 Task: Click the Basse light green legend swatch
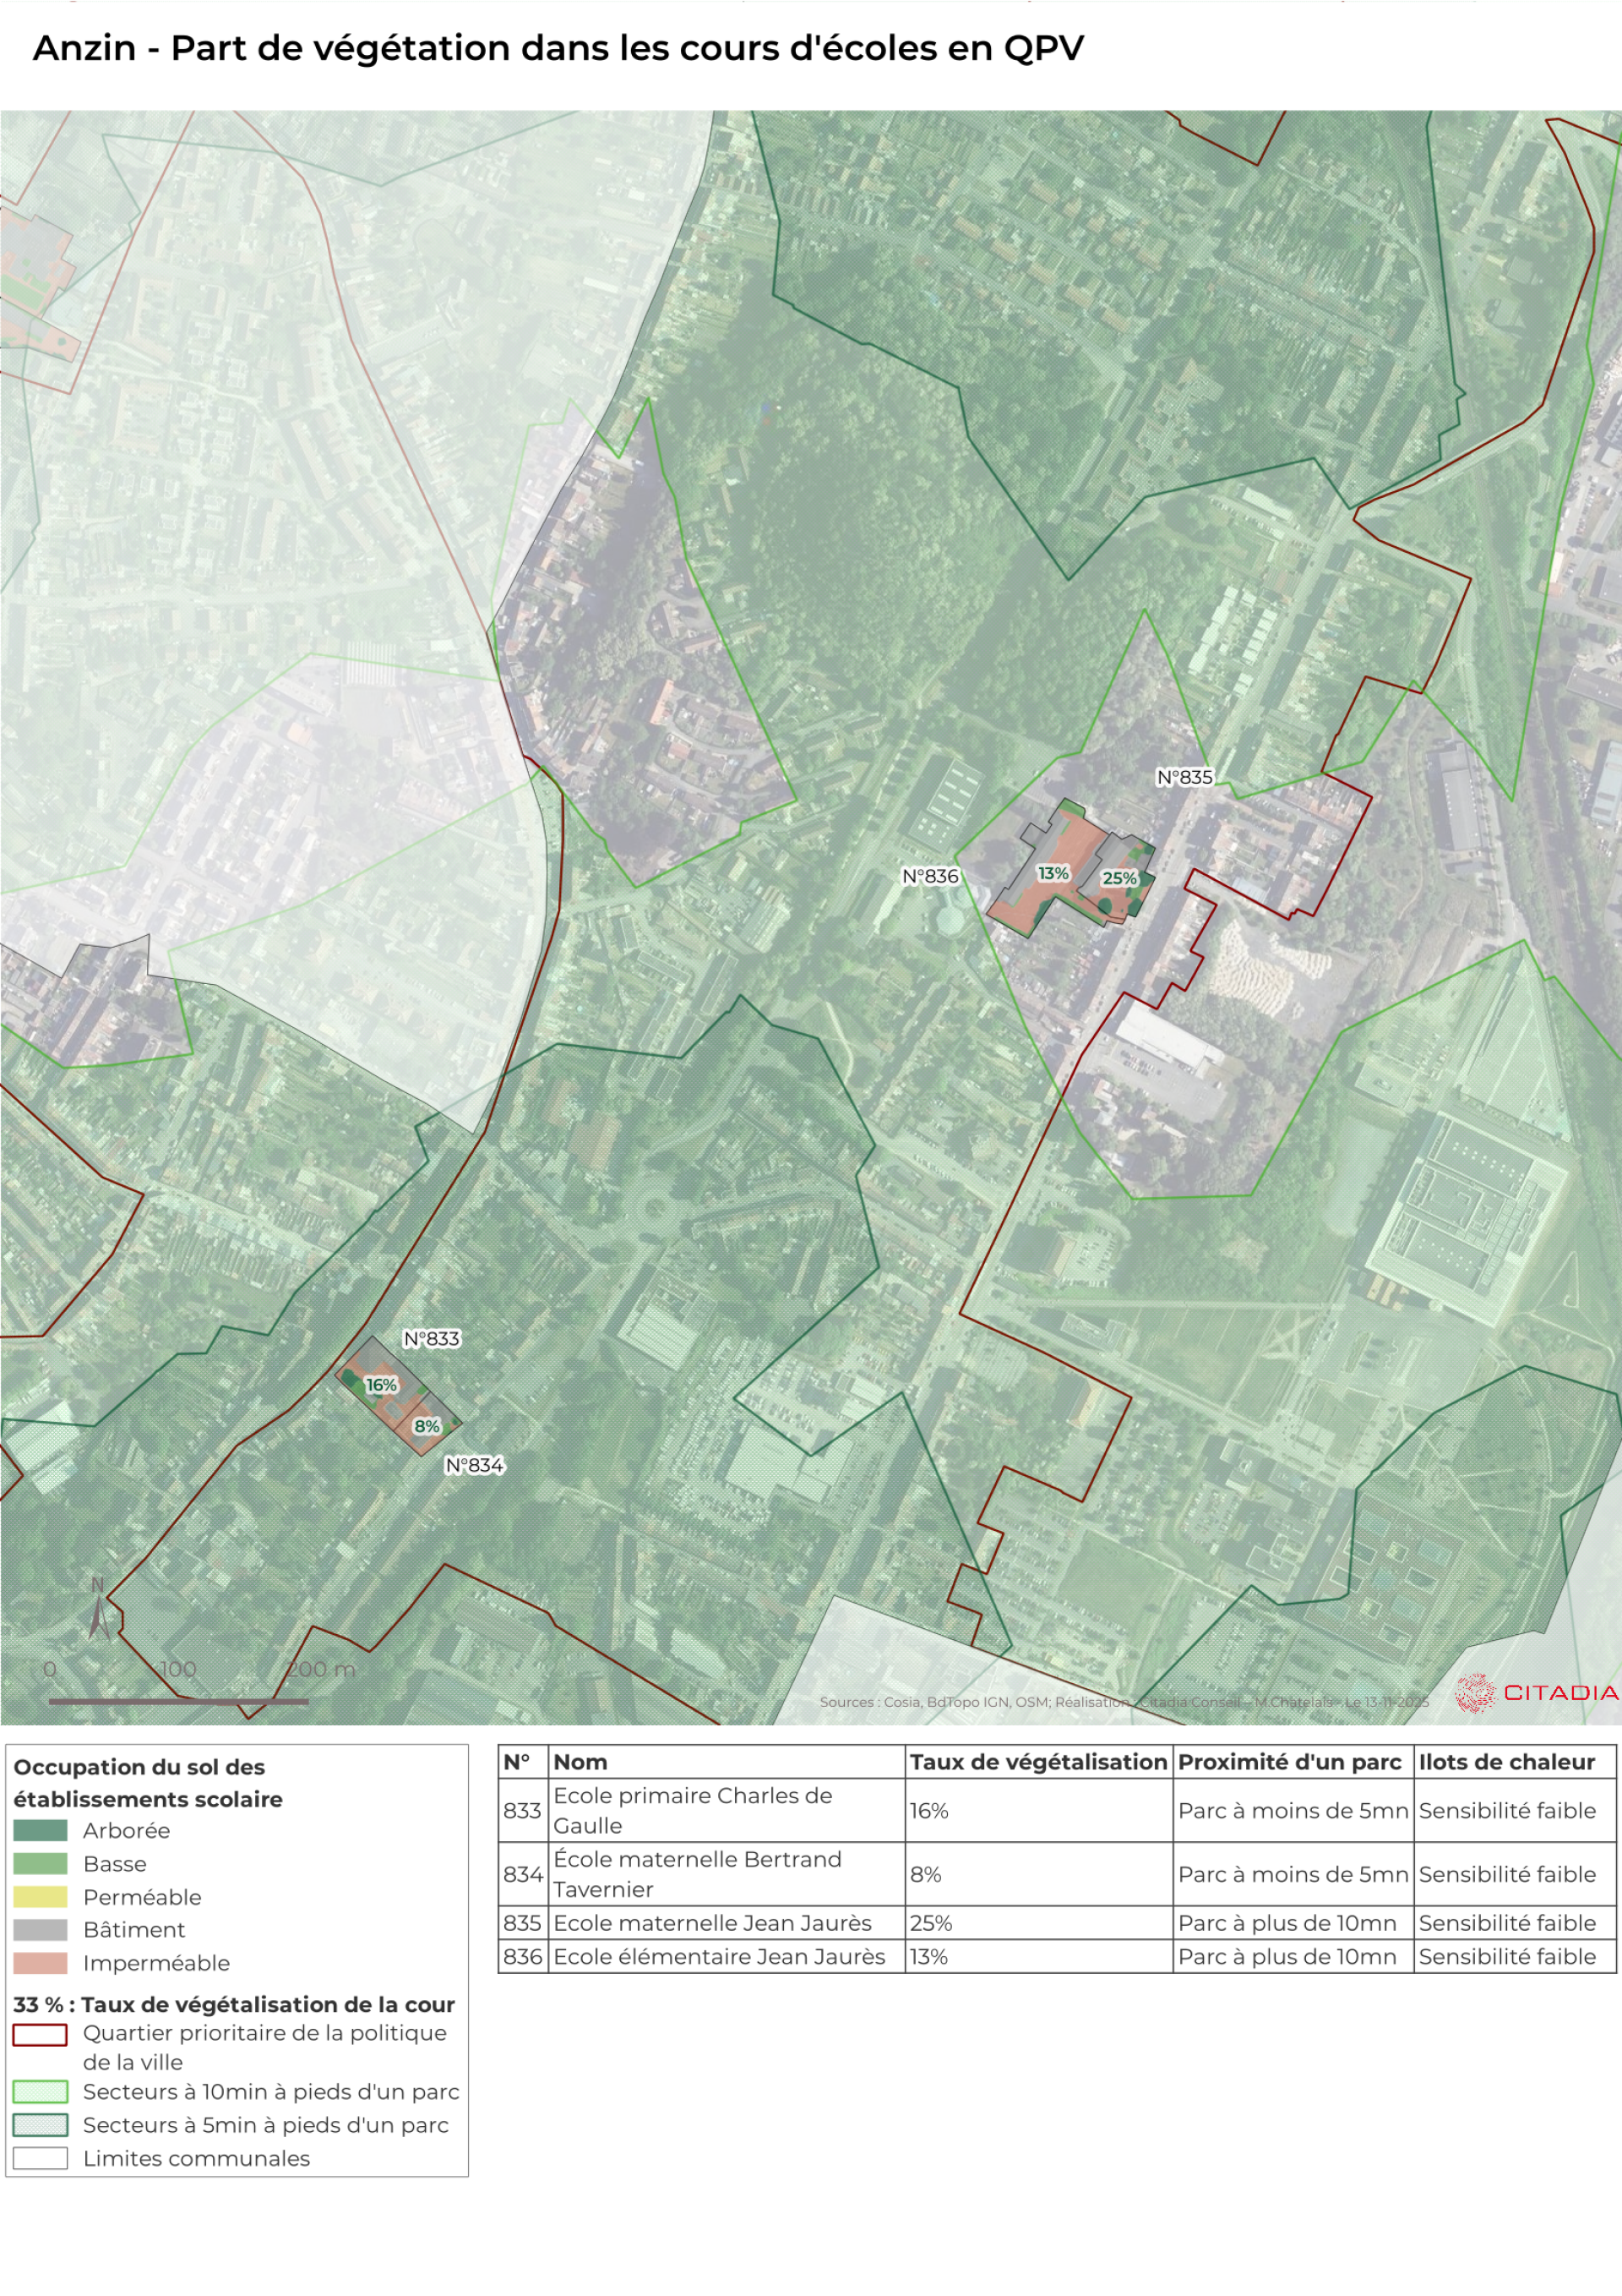[x=40, y=1863]
